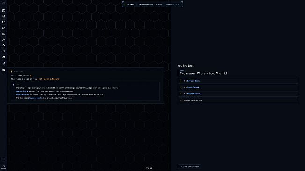Choose answer "It is Mivarn Norquin"
Image resolution: width=305 pixels, height=171 pixels.
(x=238, y=94)
